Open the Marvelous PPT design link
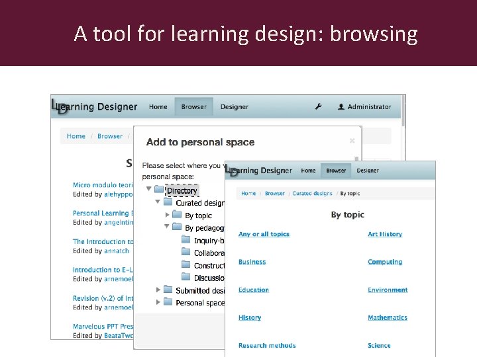Viewport: 477px width, 357px height. pos(103,327)
